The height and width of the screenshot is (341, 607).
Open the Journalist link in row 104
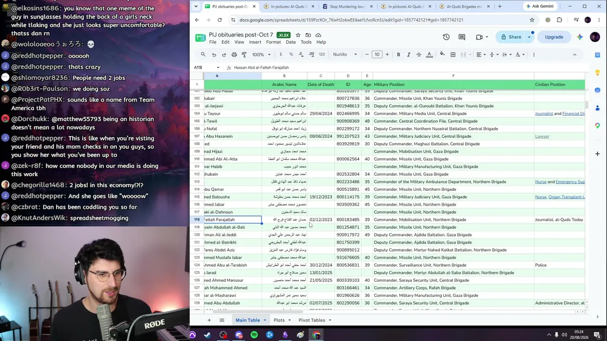tap(544, 114)
